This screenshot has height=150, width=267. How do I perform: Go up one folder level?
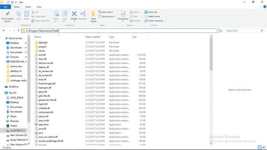(x=18, y=30)
